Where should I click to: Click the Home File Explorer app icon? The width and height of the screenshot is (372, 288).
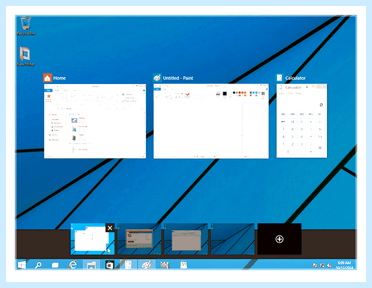(x=47, y=78)
